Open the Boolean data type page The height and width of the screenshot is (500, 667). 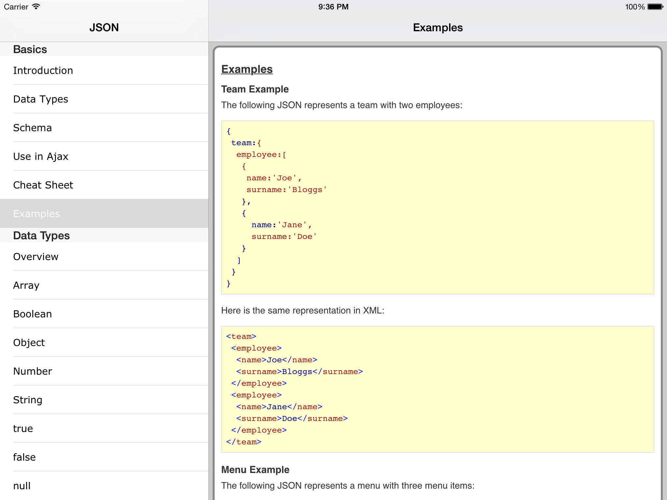click(x=33, y=314)
